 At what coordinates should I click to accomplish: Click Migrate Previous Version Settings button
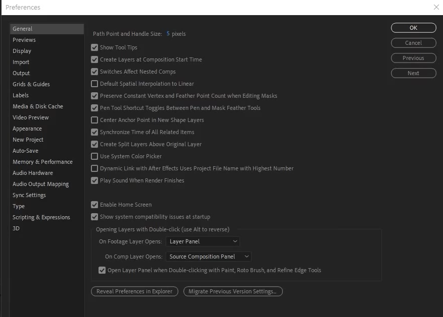(x=233, y=291)
